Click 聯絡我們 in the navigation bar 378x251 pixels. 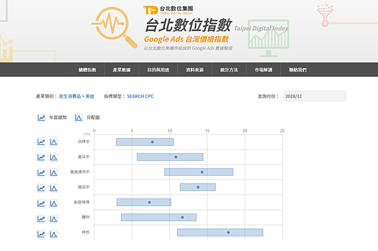pos(298,70)
